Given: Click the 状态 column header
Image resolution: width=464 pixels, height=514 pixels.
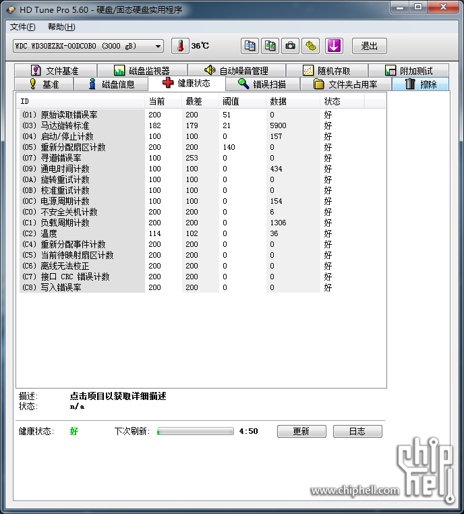Looking at the screenshot, I should (342, 101).
